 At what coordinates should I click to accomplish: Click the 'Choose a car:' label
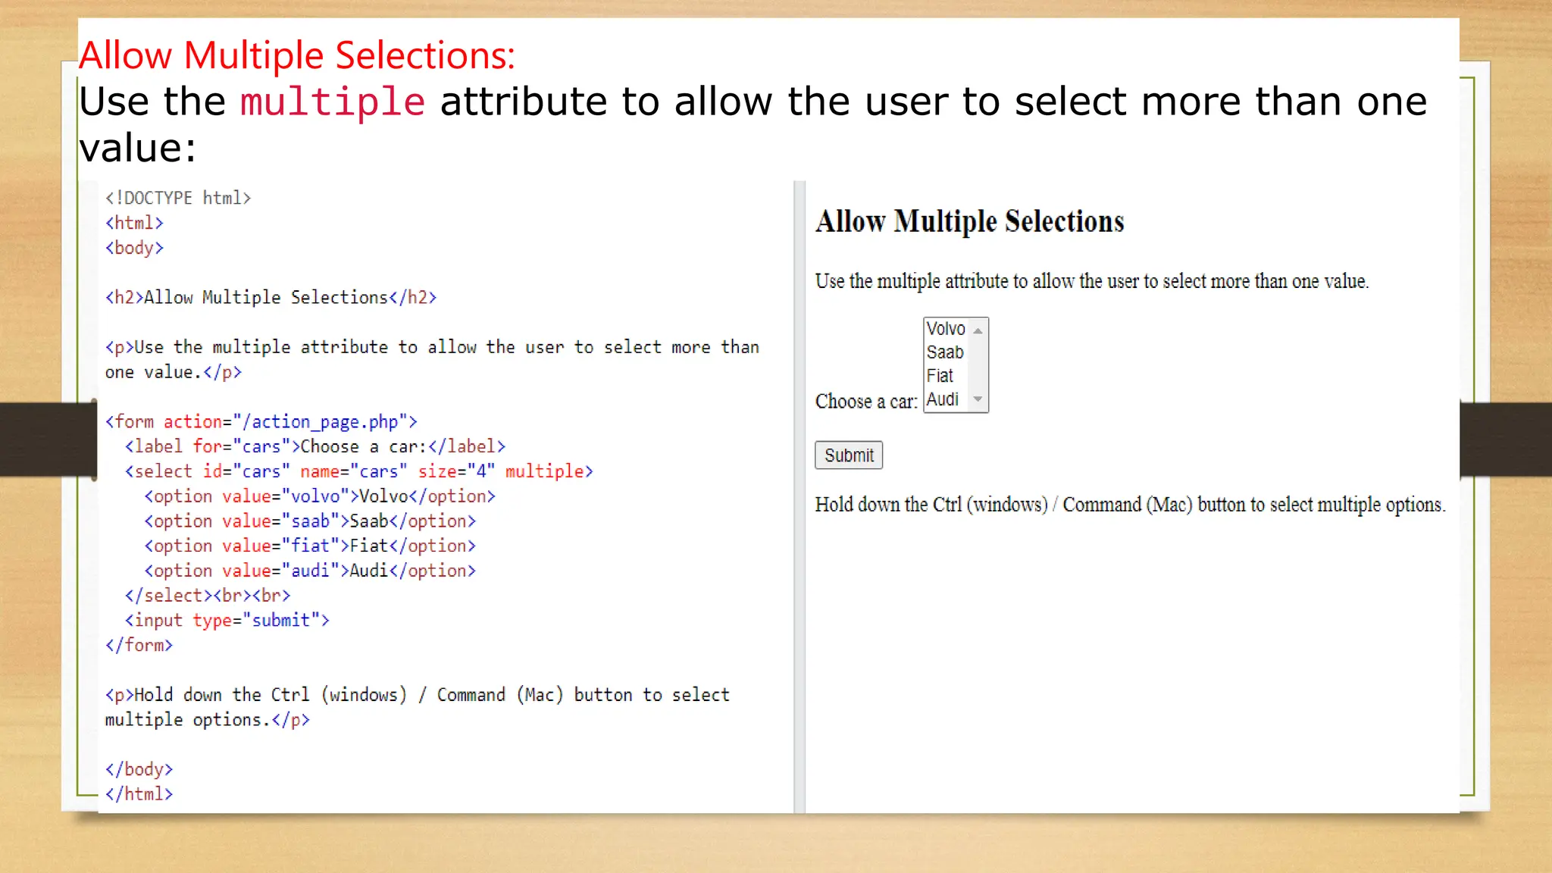pos(866,402)
